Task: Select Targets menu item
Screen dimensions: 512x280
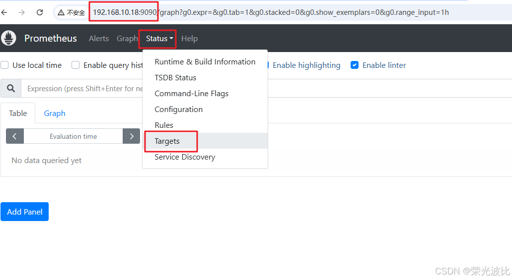Action: pos(205,141)
